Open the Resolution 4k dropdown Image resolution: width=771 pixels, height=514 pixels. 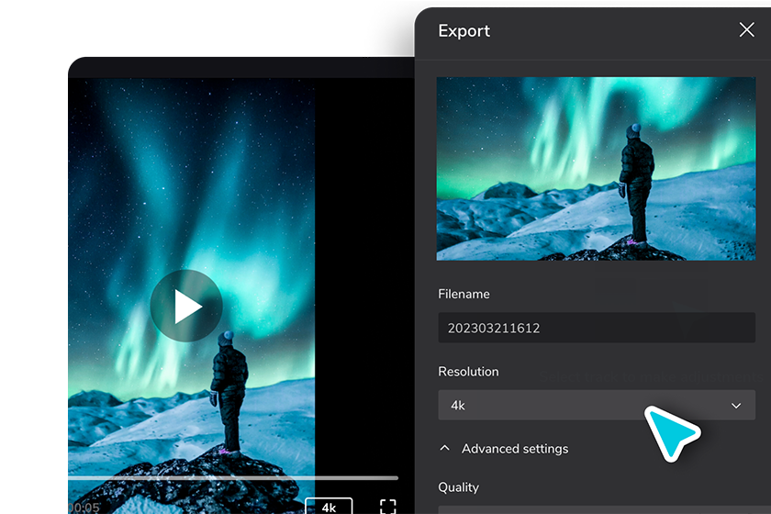(597, 405)
